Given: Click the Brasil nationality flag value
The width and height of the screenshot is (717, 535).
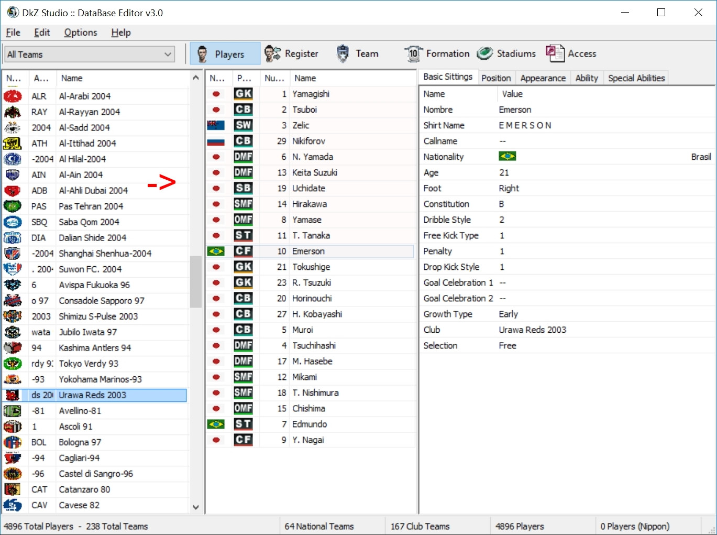Looking at the screenshot, I should (507, 156).
